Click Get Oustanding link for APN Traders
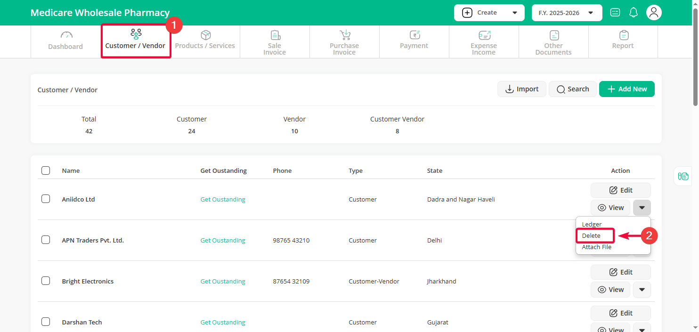 (x=223, y=240)
